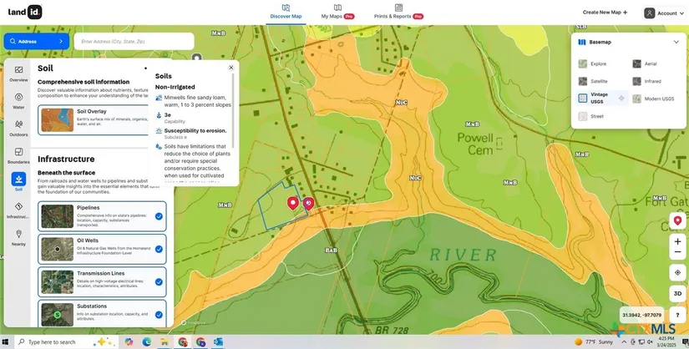
Task: Zoom in with the plus button
Action: (x=677, y=241)
